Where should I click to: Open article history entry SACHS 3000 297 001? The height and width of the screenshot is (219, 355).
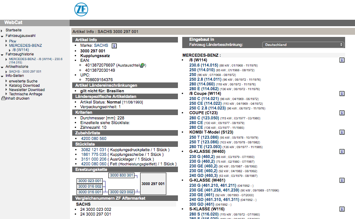[x=25, y=71]
